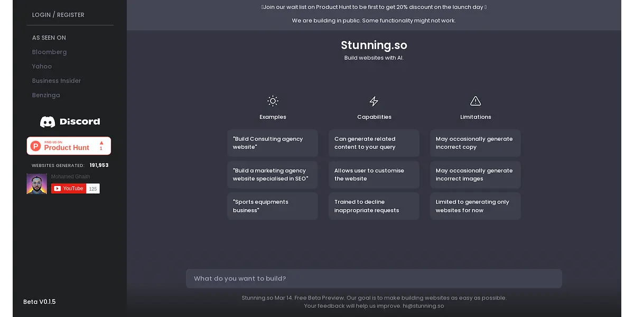
Task: Click the warning triangle Limitations icon
Action: 475,101
